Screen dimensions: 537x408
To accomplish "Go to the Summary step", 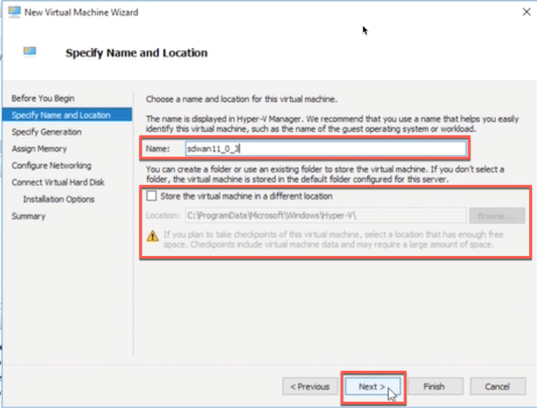I will click(28, 216).
